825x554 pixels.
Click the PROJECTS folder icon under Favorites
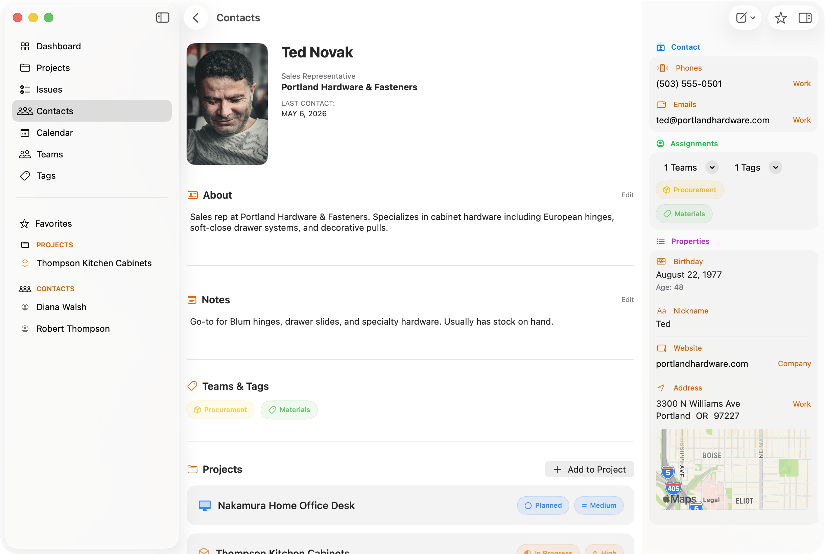click(25, 245)
